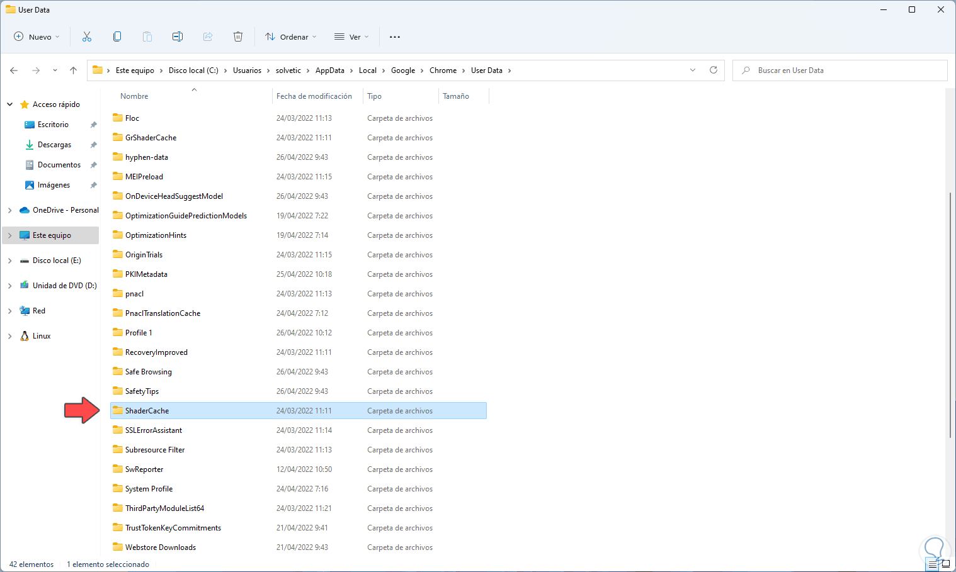Viewport: 956px width, 572px height.
Task: Click the SwReporter folder icon
Action: tap(118, 469)
